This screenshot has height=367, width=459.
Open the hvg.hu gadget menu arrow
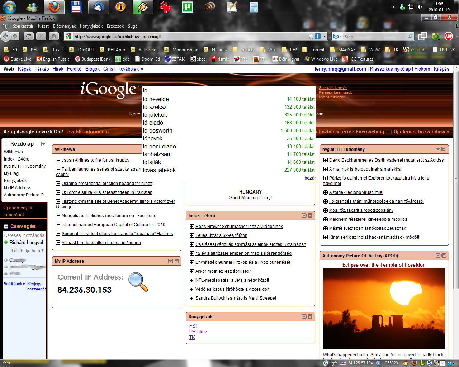click(438, 149)
